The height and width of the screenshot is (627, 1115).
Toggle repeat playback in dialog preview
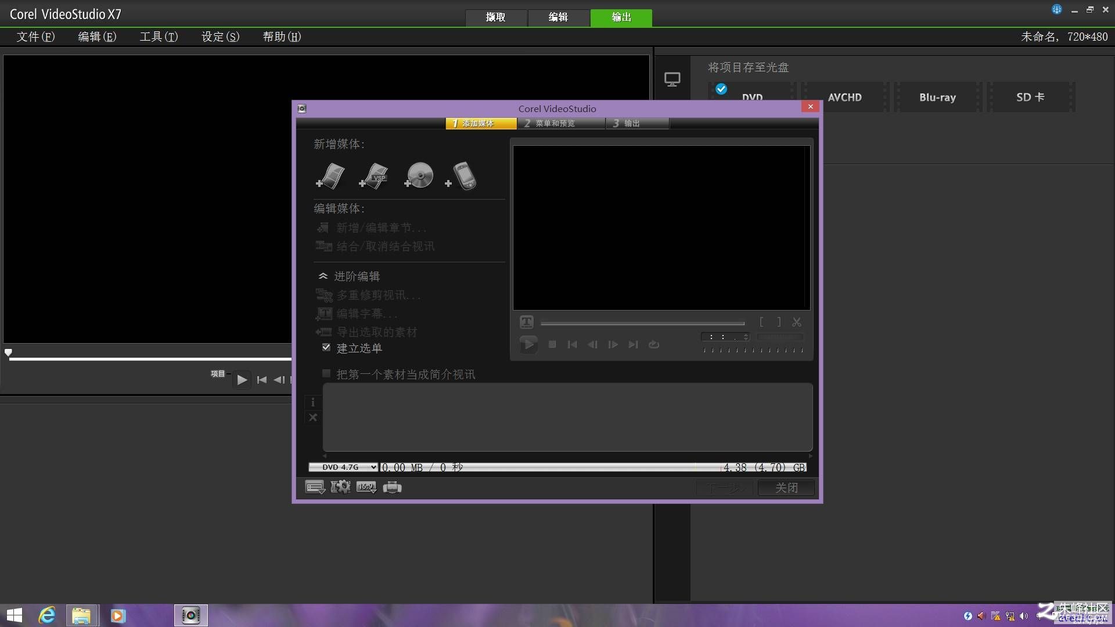coord(654,344)
